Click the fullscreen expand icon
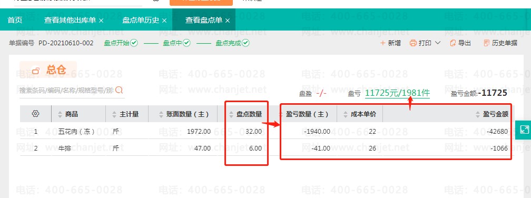 pos(524,130)
